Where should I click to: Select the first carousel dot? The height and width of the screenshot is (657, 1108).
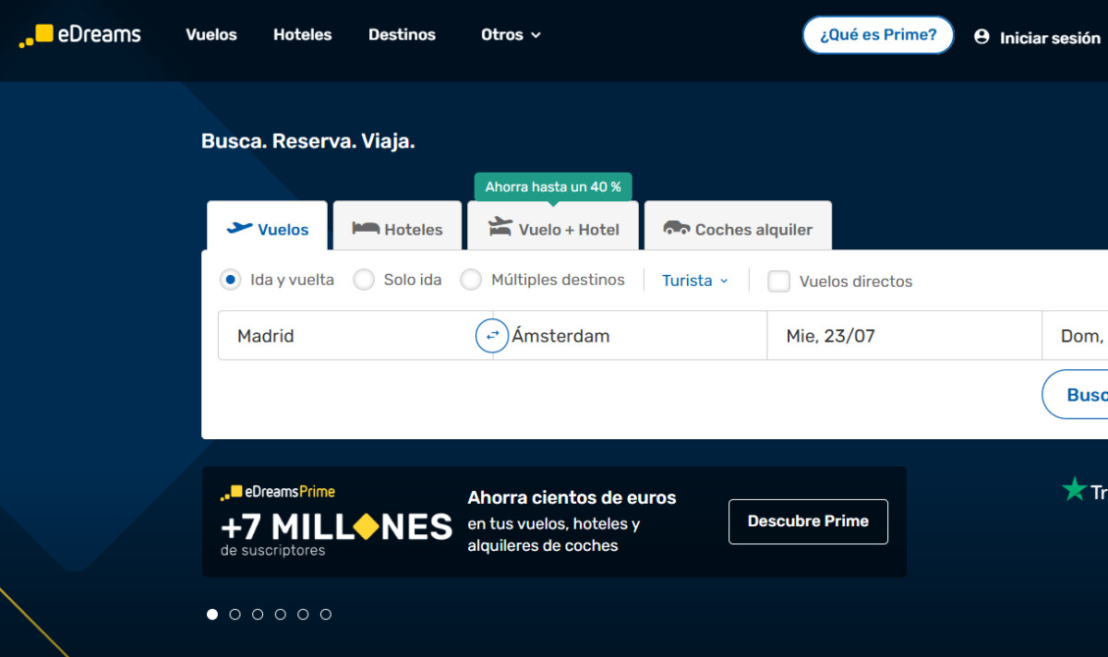tap(212, 615)
